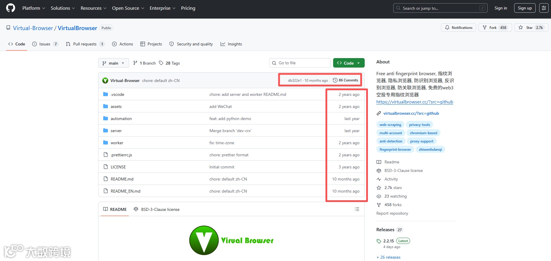Expand the Enterprise menu
This screenshot has width=551, height=261.
click(x=162, y=8)
